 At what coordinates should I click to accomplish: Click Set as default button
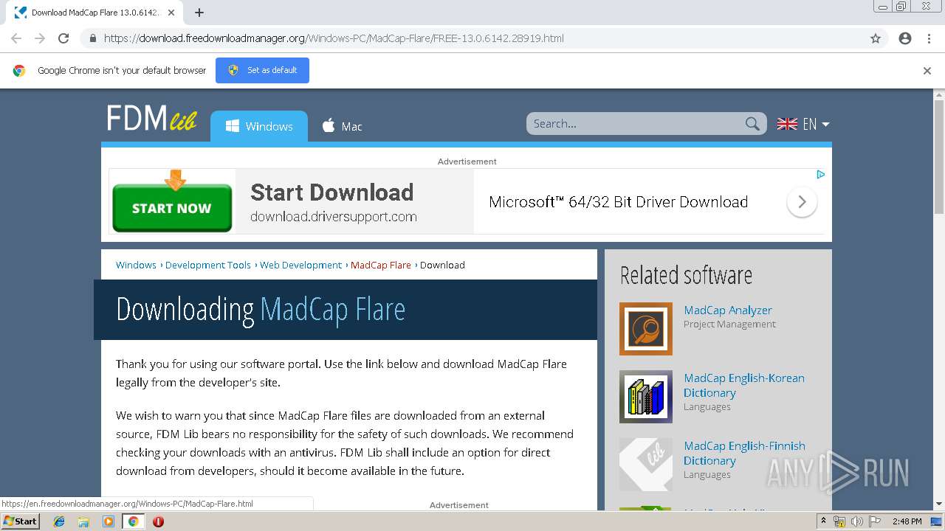click(262, 70)
